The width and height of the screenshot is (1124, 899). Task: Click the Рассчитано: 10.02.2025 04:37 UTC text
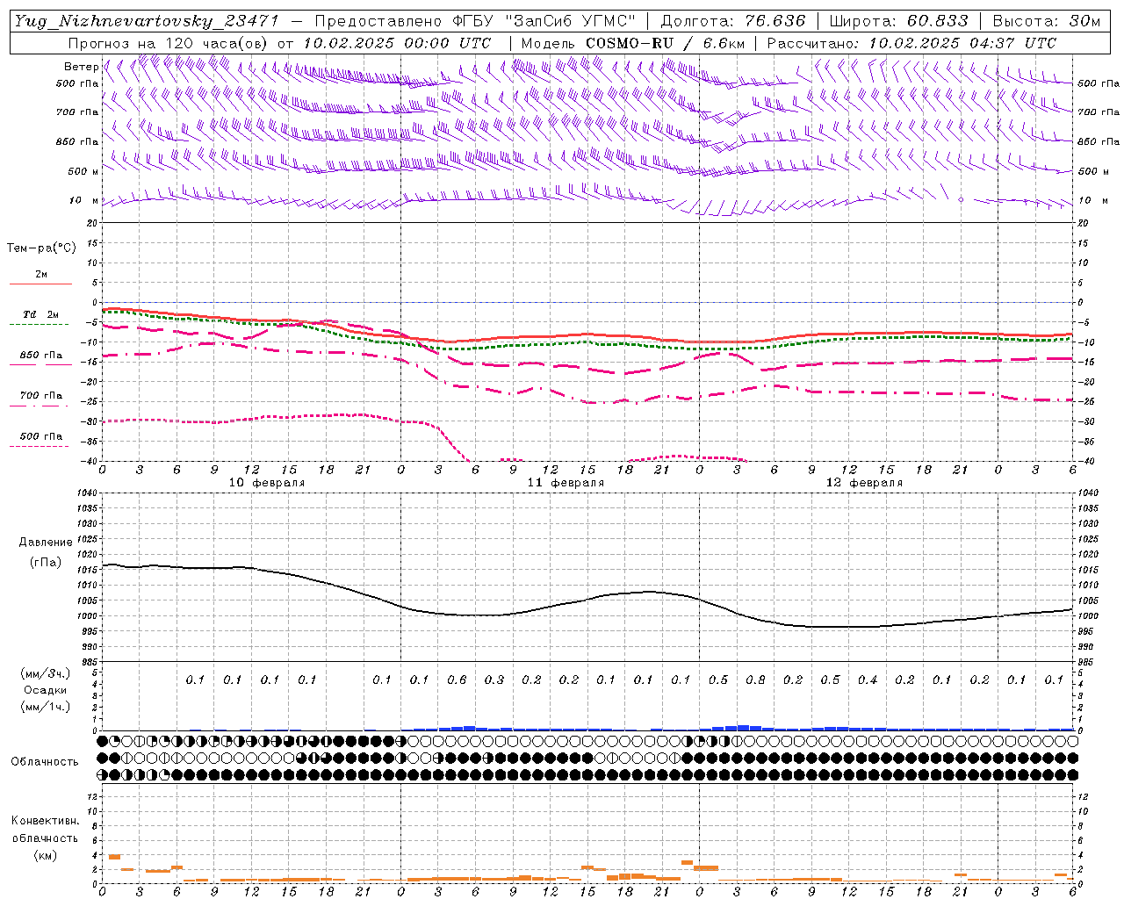click(x=911, y=43)
